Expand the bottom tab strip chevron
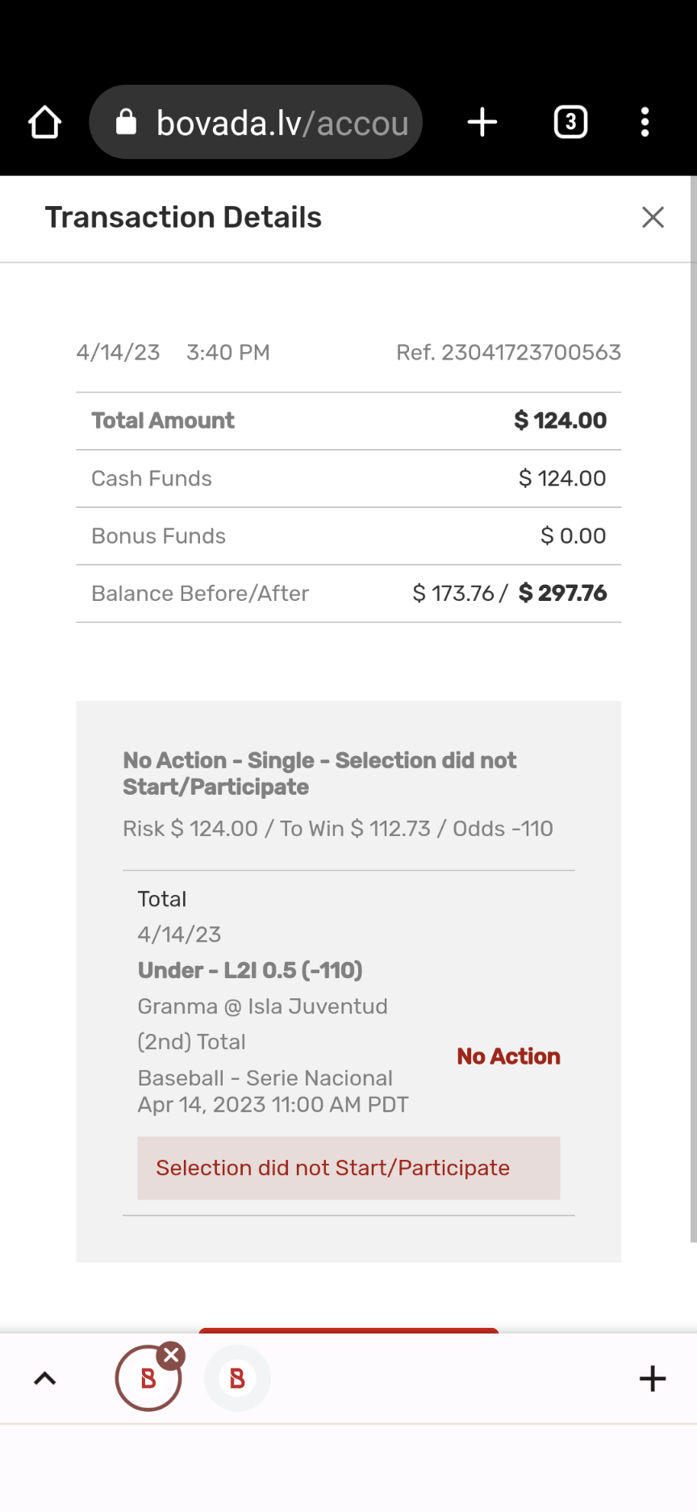The width and height of the screenshot is (697, 1512). 45,1378
